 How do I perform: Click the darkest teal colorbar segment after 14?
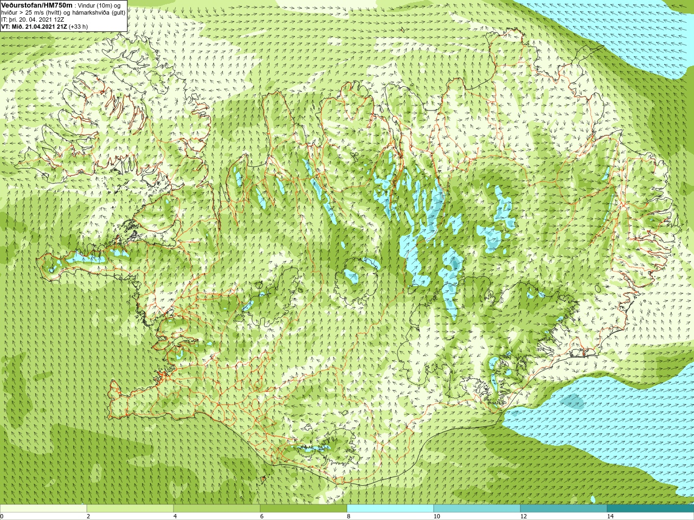[651, 509]
